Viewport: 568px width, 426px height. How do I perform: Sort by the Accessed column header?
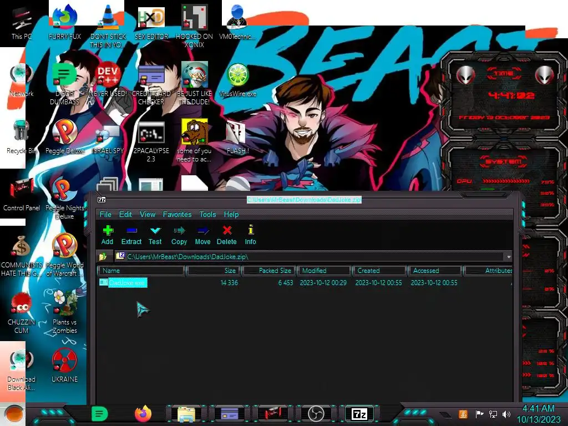[x=435, y=271]
